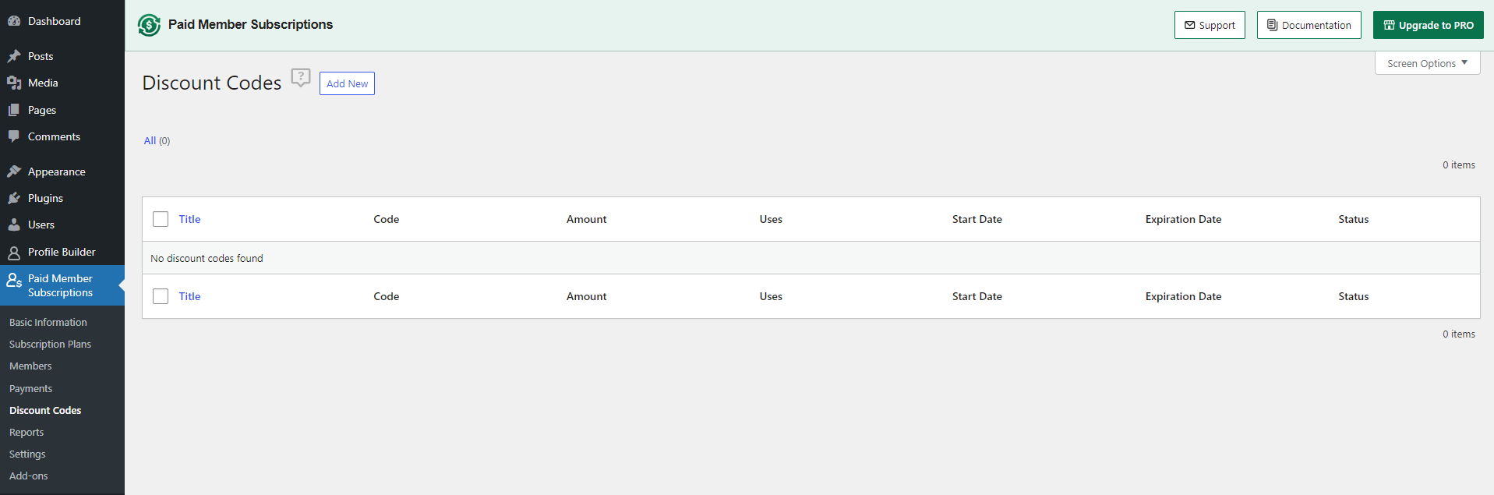Click the help question-mark bubble icon
The width and height of the screenshot is (1494, 495).
pyautogui.click(x=301, y=77)
